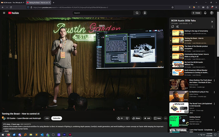Go back to the previous page
Viewport: 219px width, 137px height.
(3, 7)
